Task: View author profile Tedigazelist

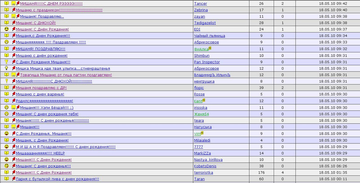Action: (x=205, y=23)
